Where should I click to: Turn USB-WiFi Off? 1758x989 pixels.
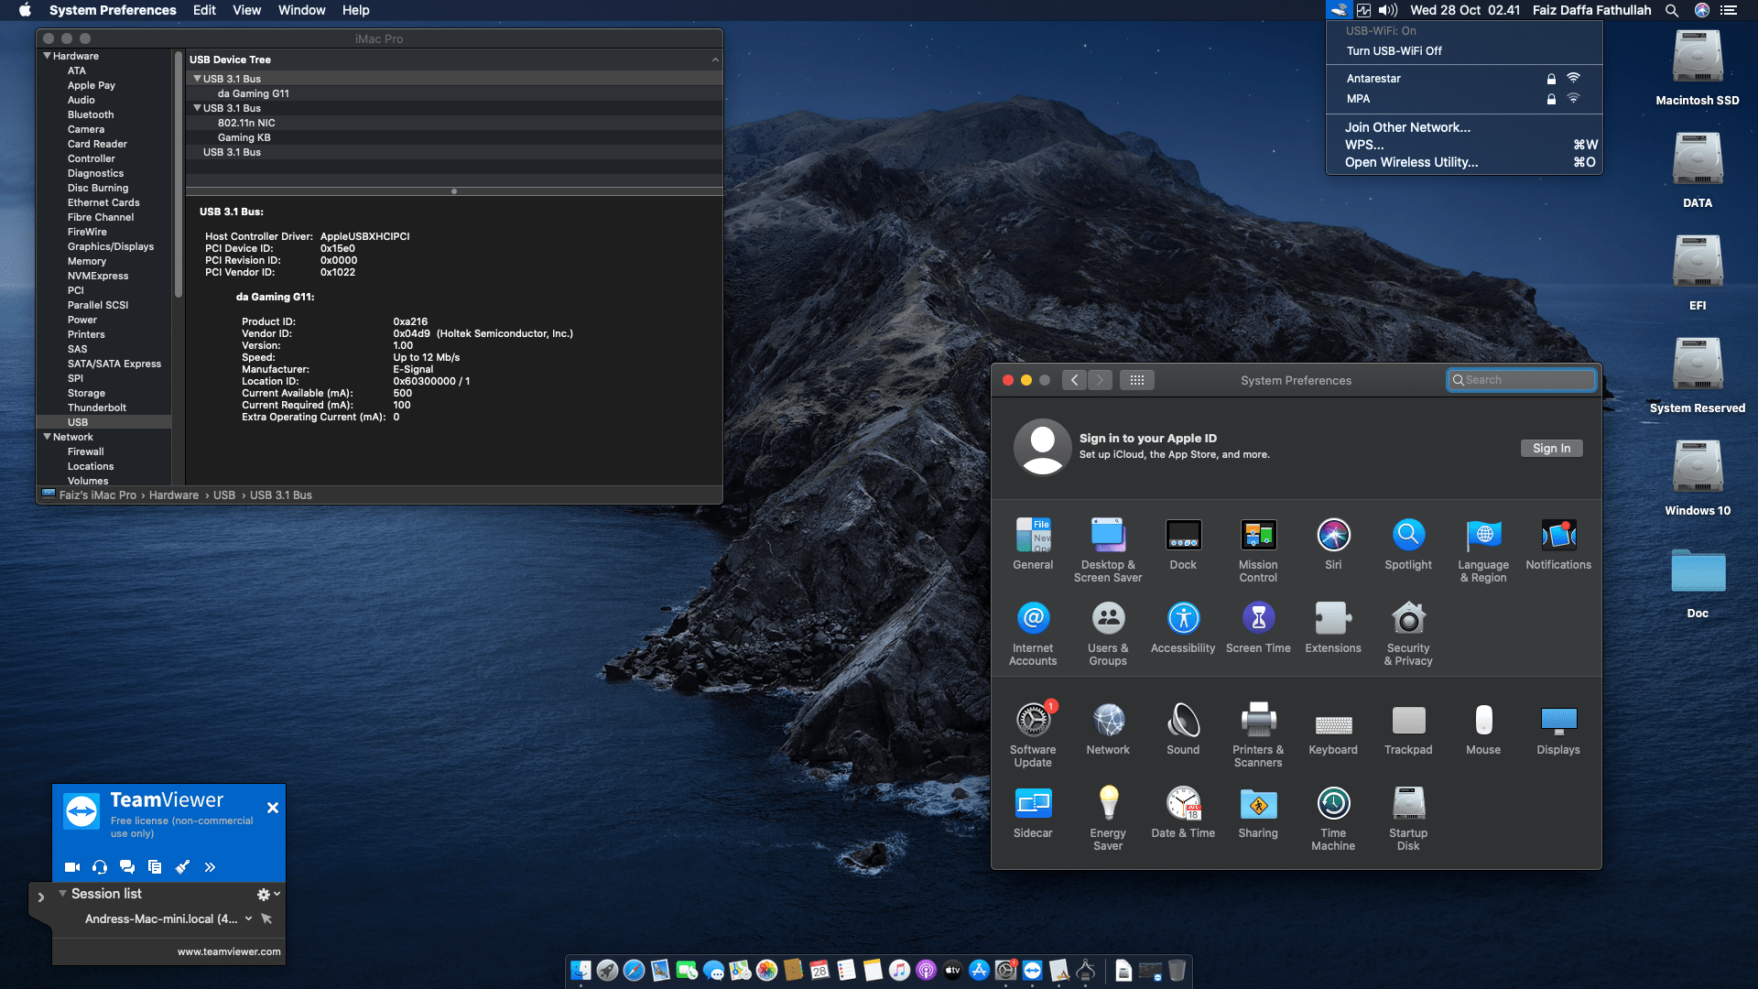point(1394,51)
